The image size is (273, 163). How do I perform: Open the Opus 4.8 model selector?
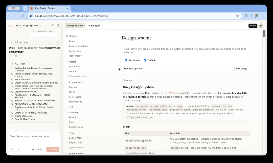38,149
